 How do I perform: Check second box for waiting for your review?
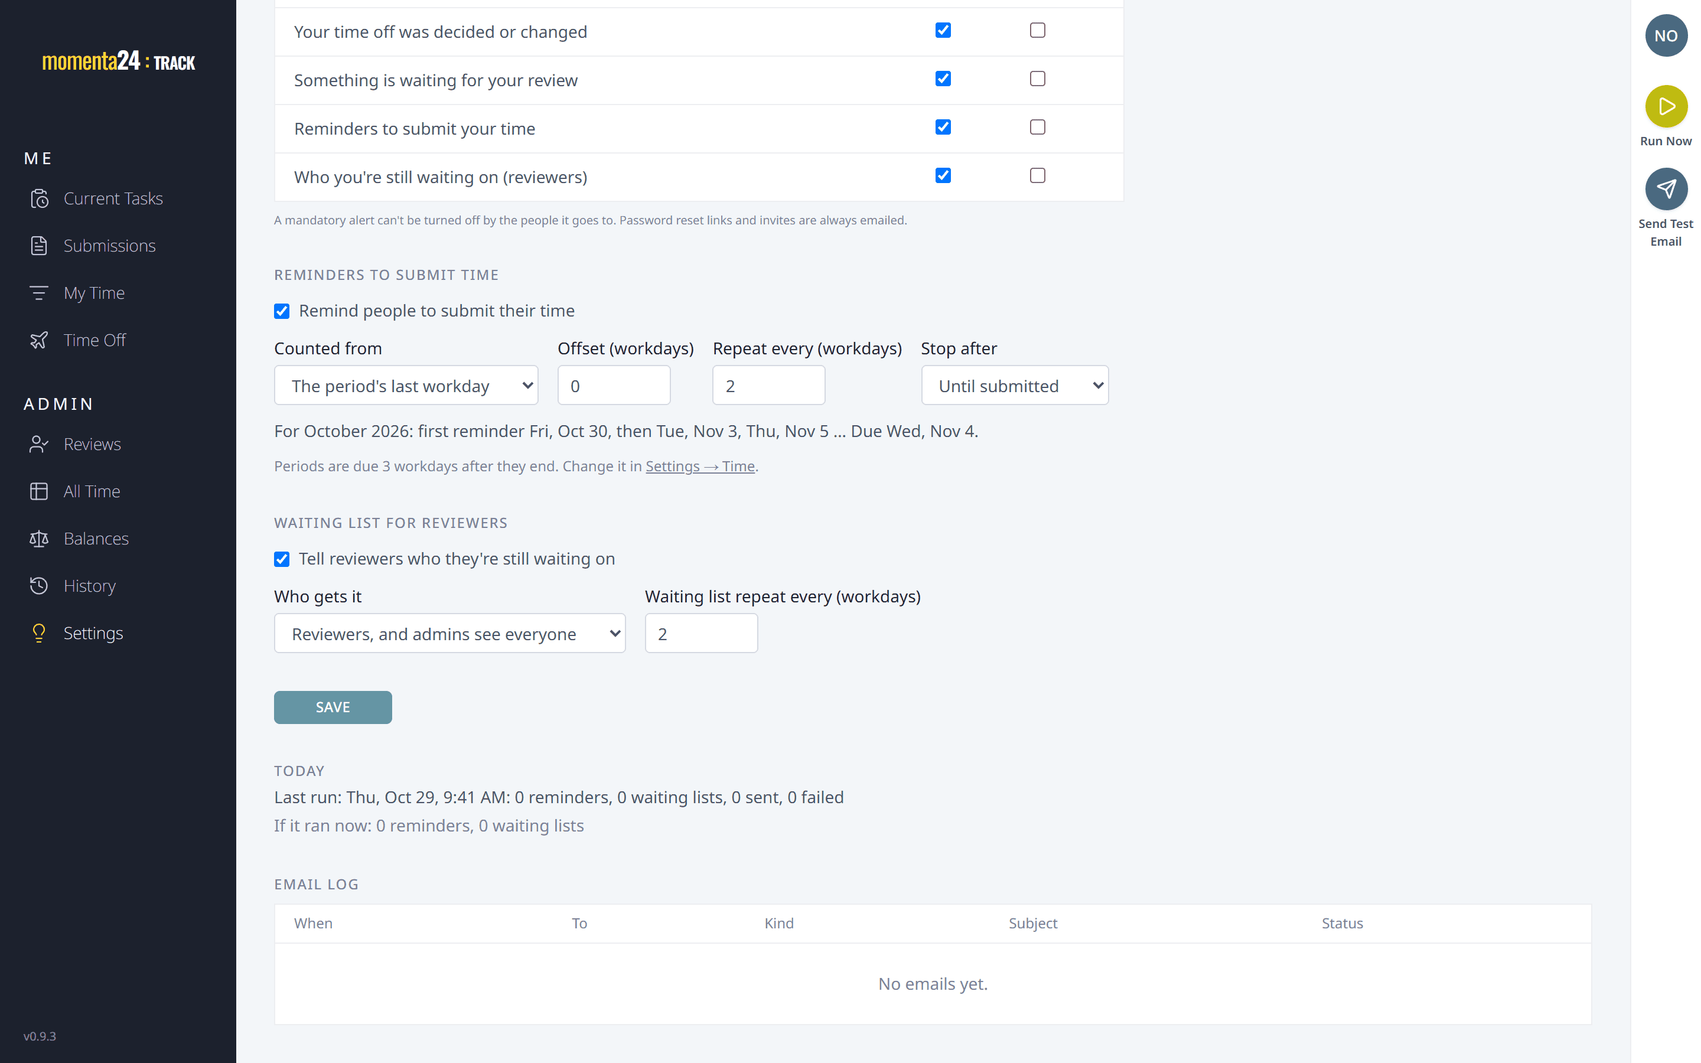(x=1038, y=79)
